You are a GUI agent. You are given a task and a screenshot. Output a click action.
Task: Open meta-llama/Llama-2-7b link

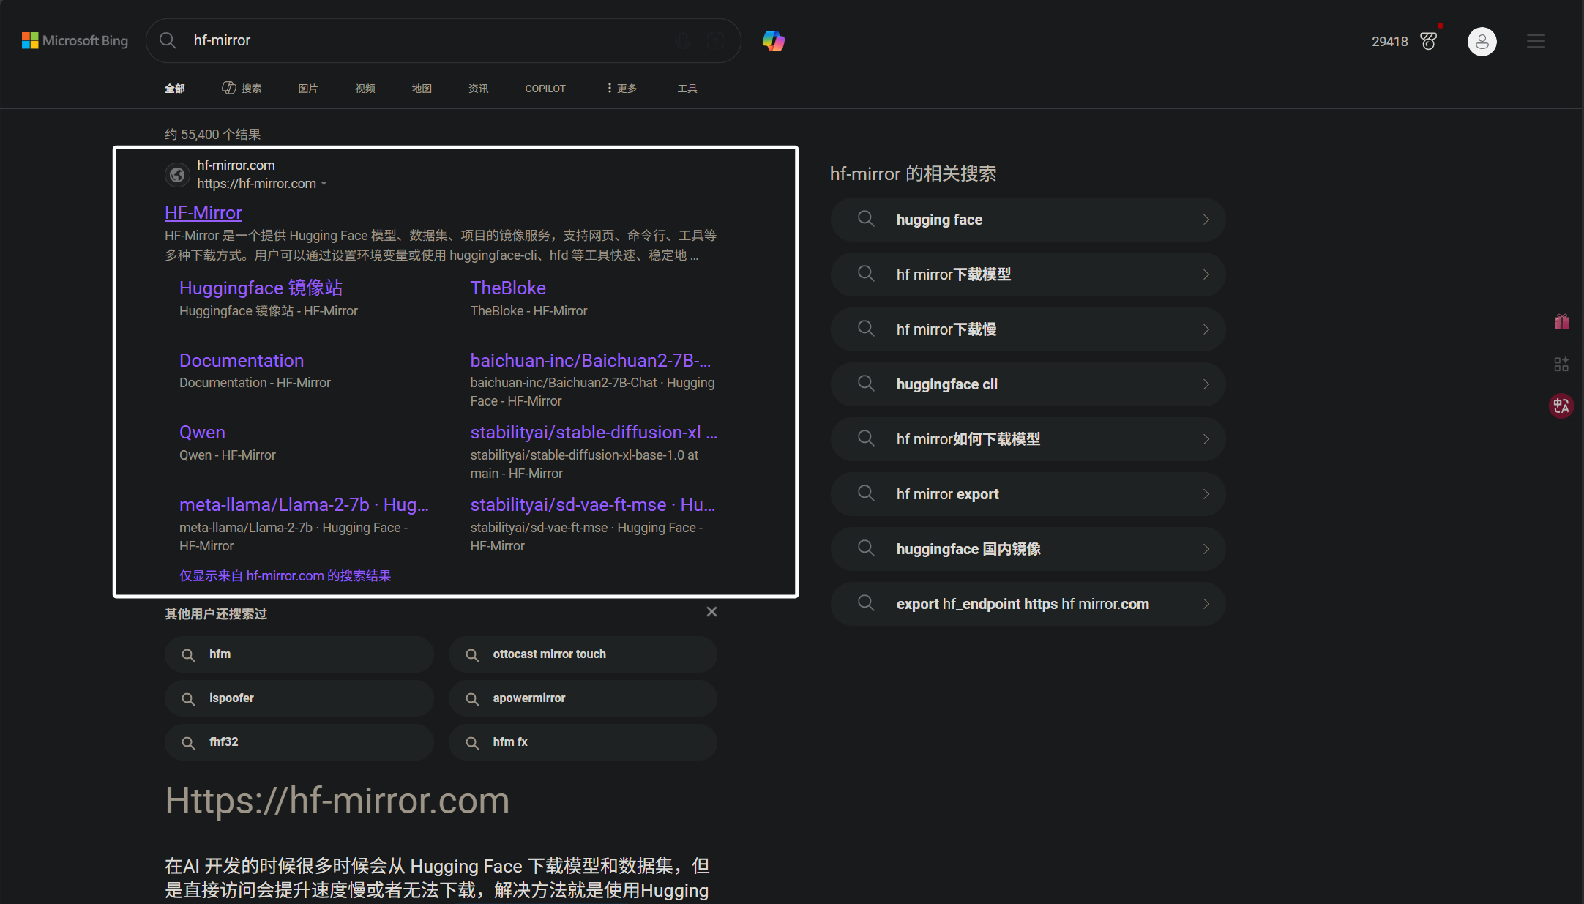(304, 504)
